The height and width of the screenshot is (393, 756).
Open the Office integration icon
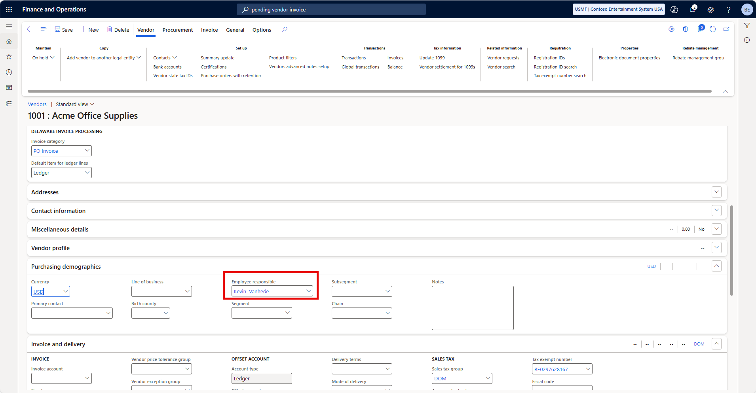(x=685, y=29)
